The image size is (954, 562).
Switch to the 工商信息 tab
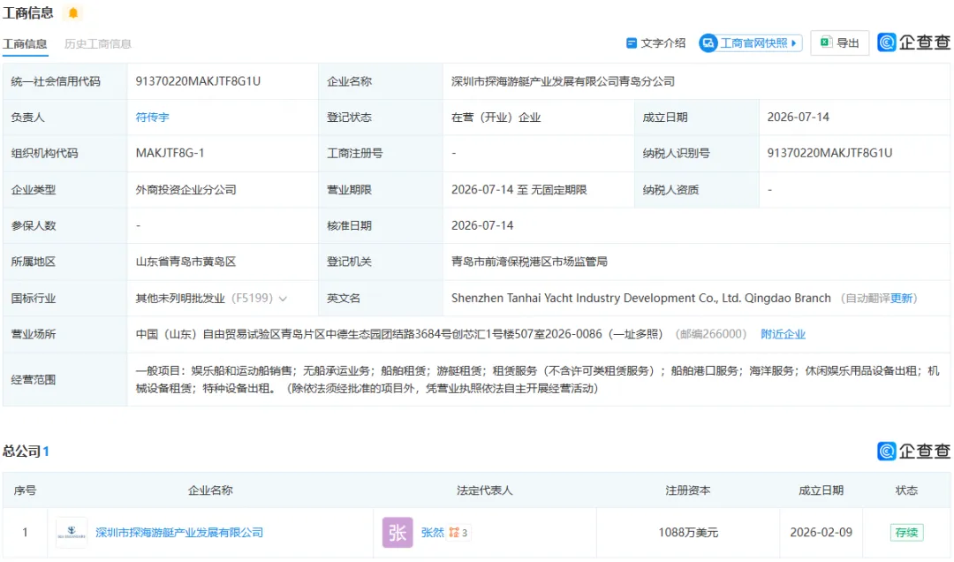(x=25, y=44)
